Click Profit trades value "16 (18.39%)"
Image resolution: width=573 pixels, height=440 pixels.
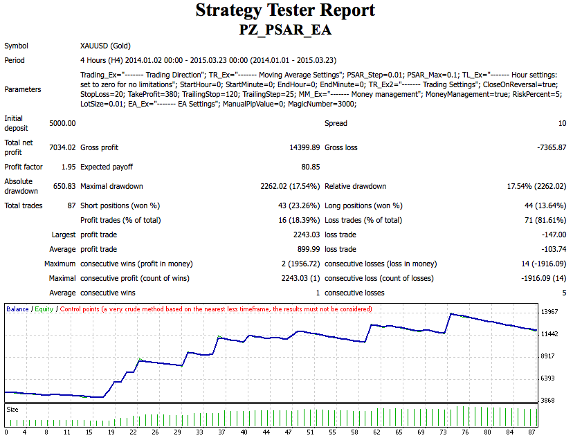[299, 221]
